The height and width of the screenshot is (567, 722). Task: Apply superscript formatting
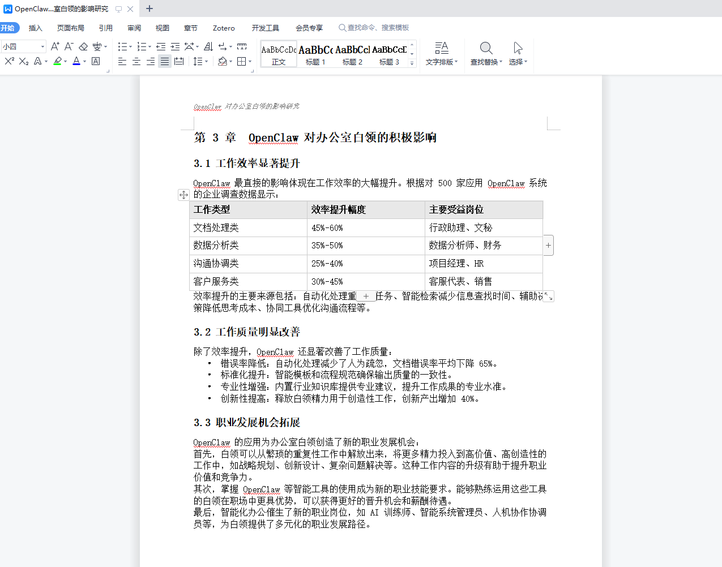9,61
